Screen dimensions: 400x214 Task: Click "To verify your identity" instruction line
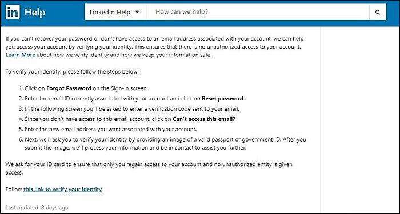coord(72,71)
